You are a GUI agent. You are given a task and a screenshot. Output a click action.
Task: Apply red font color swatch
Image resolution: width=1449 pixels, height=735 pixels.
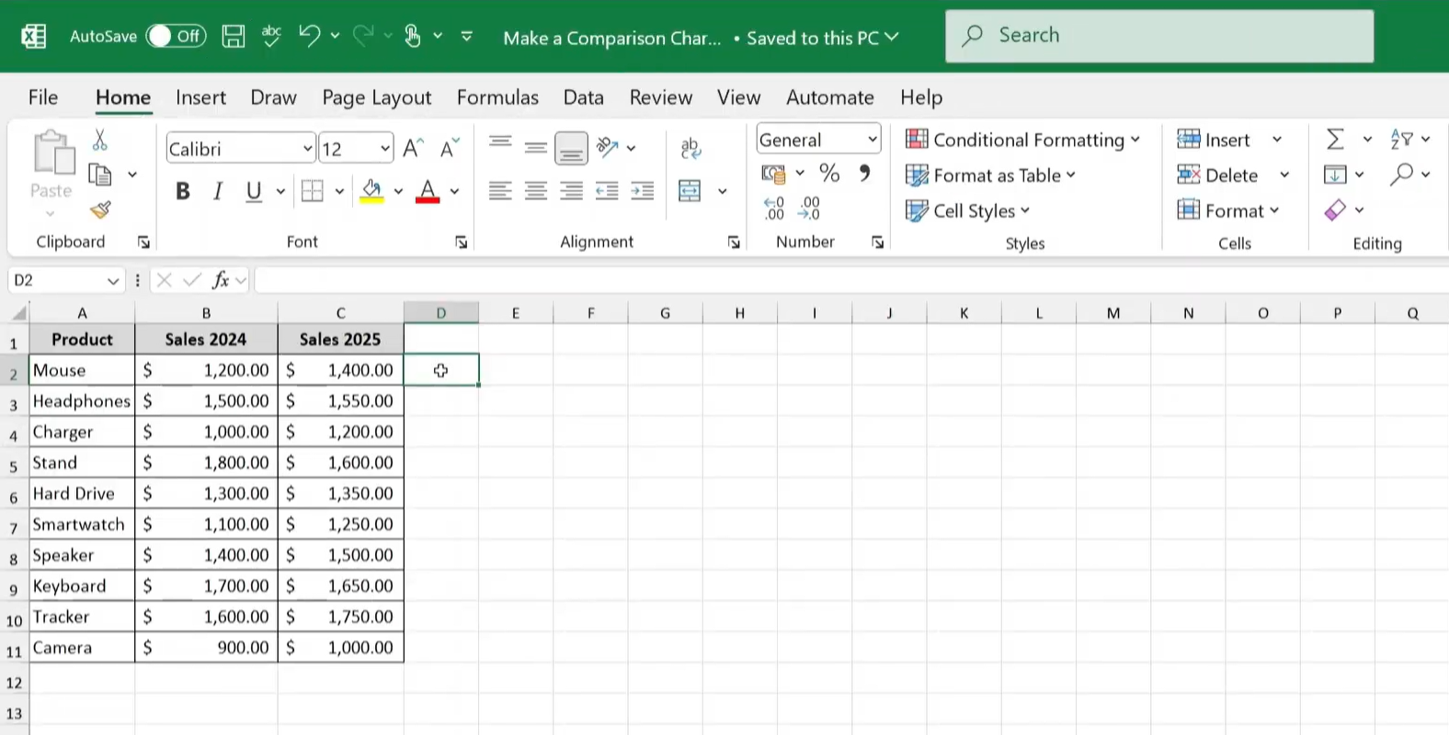pyautogui.click(x=428, y=191)
